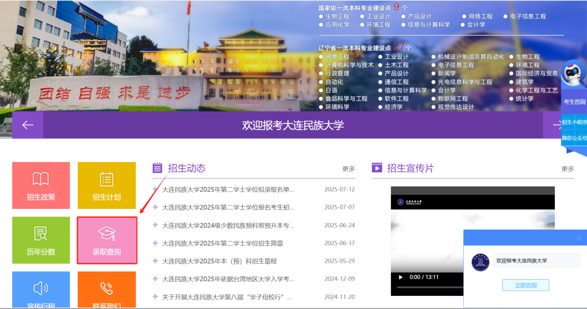This screenshot has width=587, height=309.
Task: Open the 联系我们 phone tile
Action: 107,290
